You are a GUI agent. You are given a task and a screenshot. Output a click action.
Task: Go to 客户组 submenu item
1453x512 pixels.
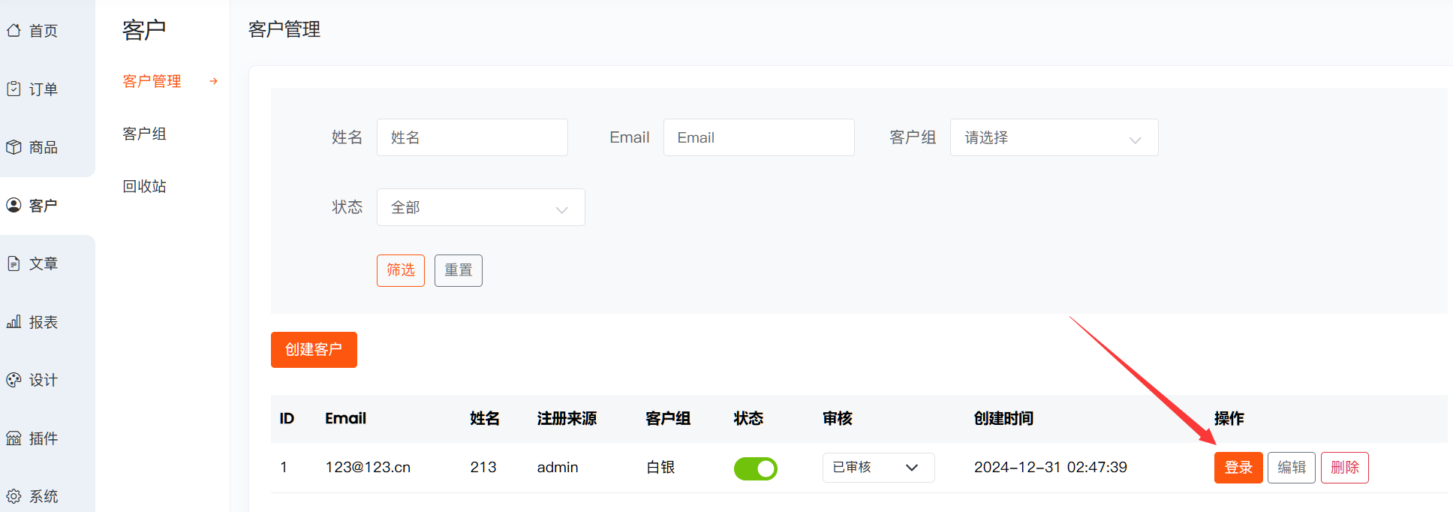[144, 134]
